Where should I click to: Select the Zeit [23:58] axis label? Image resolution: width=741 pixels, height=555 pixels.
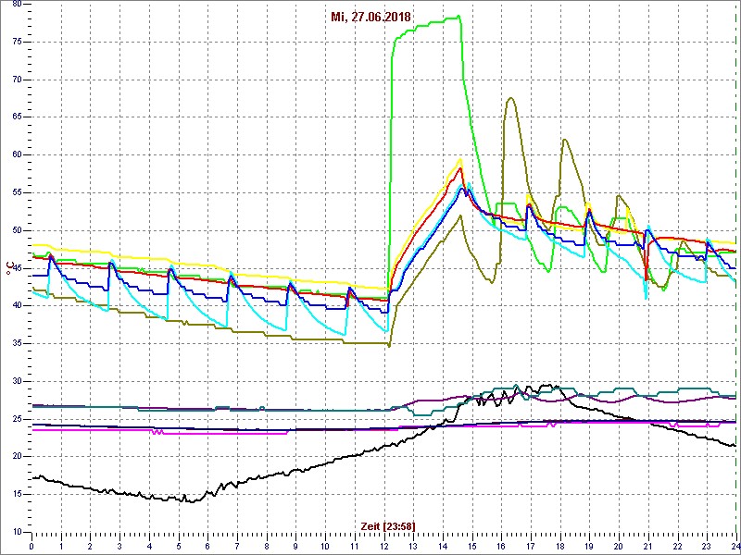388,526
